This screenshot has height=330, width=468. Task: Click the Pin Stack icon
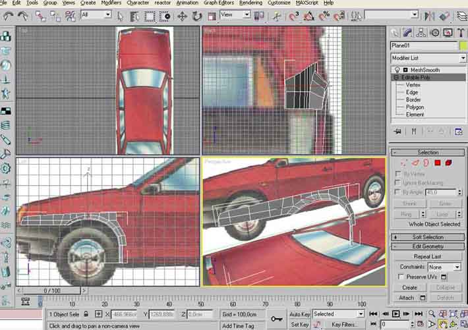point(396,132)
